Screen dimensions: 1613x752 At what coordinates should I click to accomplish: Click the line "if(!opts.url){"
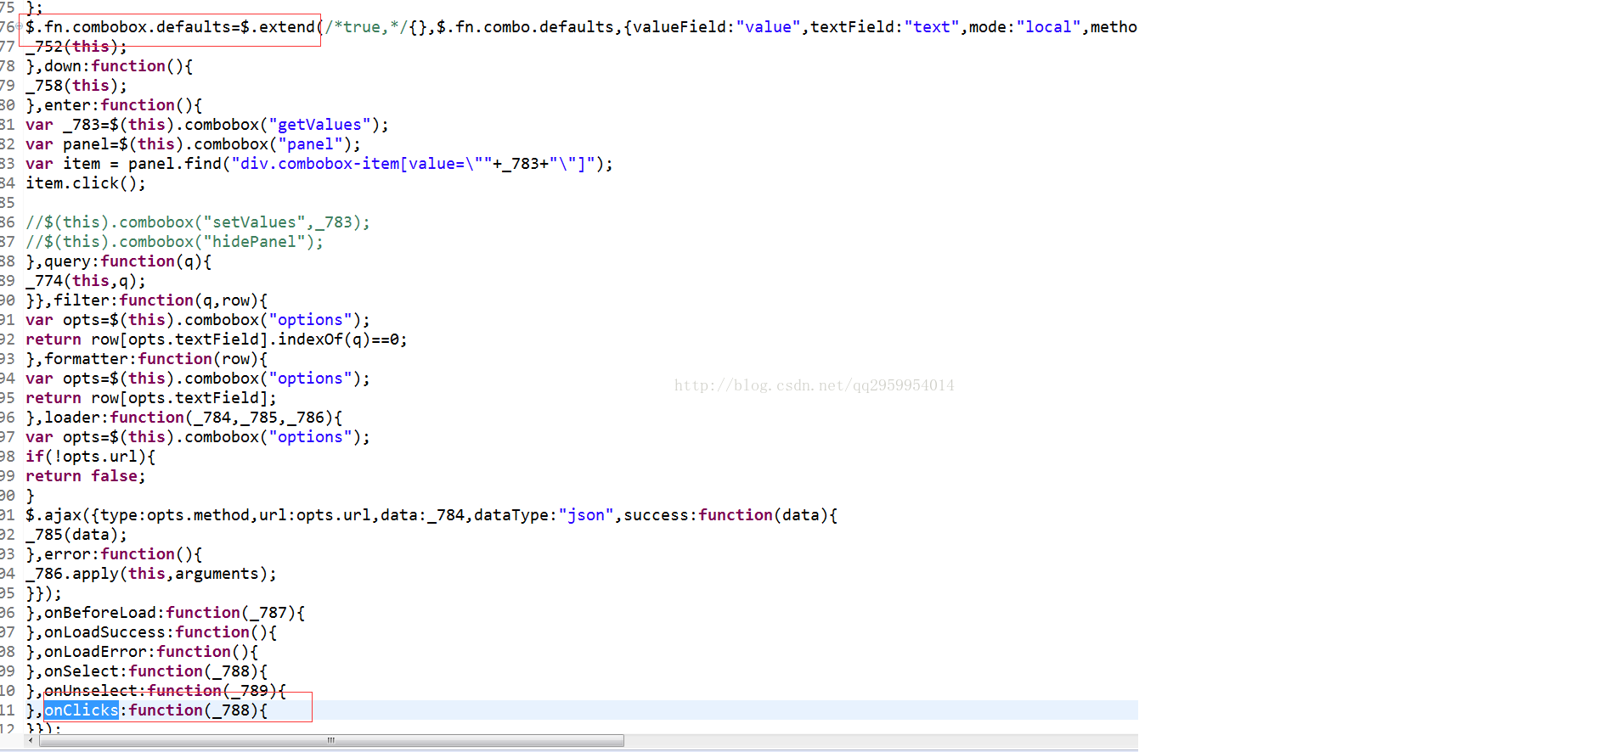click(91, 457)
